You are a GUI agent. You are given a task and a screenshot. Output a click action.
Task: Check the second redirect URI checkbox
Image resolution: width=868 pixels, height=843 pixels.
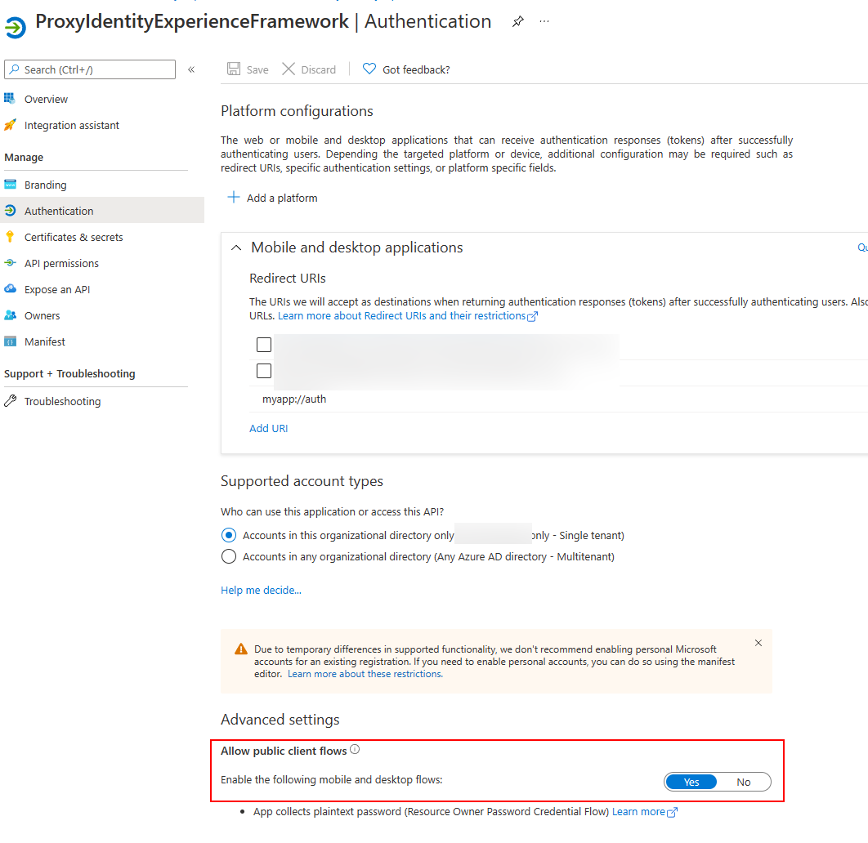coord(264,371)
